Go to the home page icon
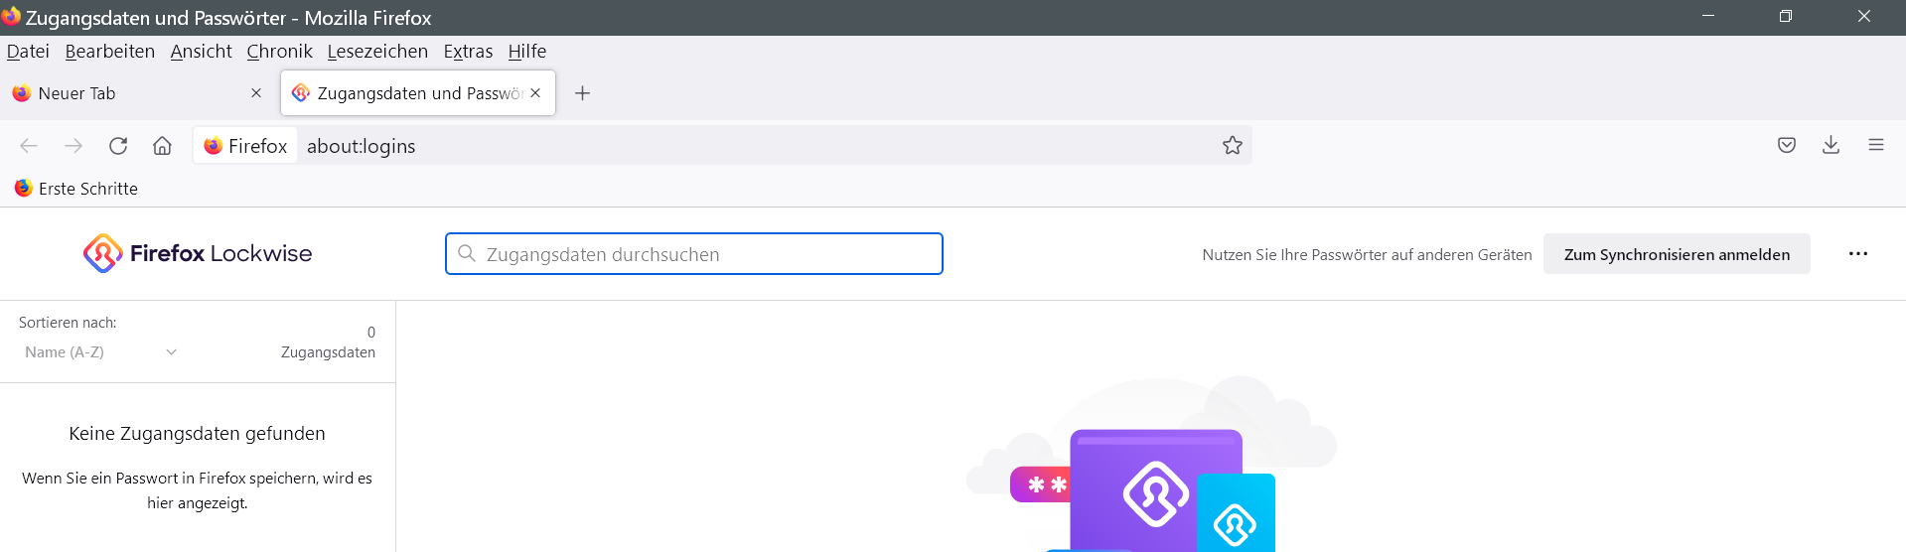This screenshot has width=1906, height=552. click(162, 146)
